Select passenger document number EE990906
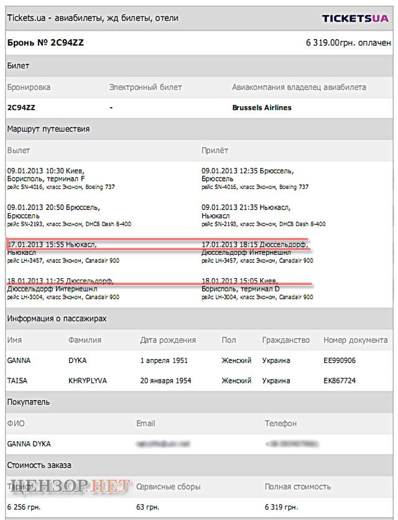 pos(340,360)
